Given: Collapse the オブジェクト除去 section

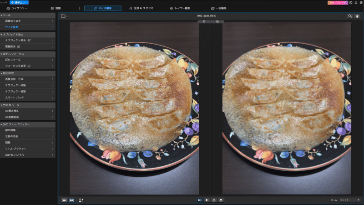Looking at the screenshot, I should (1, 35).
